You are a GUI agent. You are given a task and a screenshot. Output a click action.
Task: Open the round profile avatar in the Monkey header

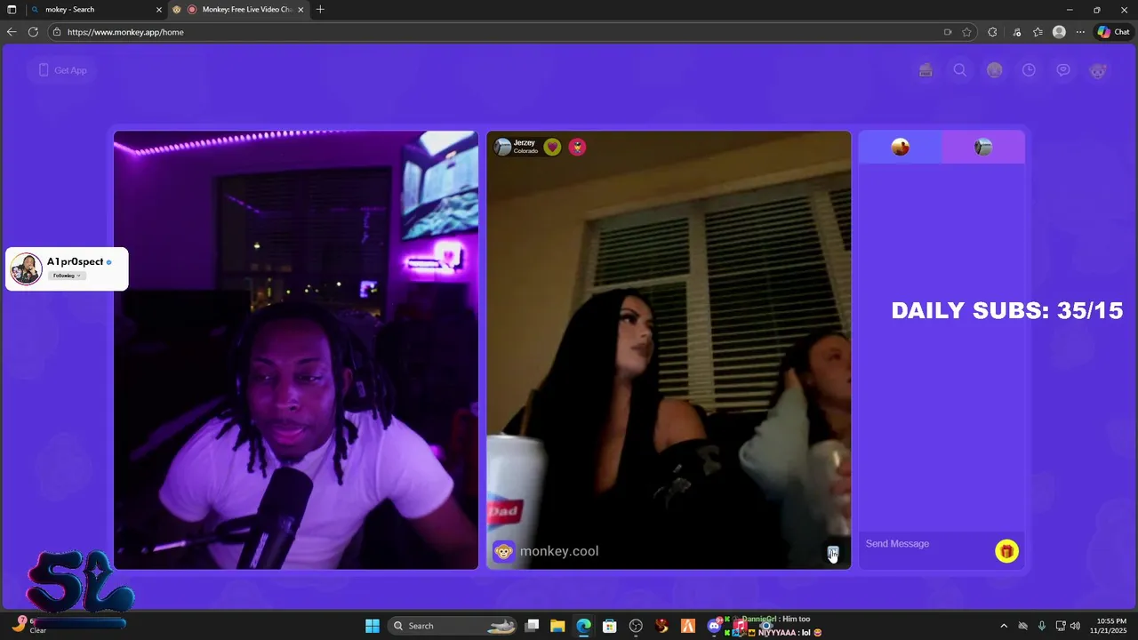(x=995, y=70)
